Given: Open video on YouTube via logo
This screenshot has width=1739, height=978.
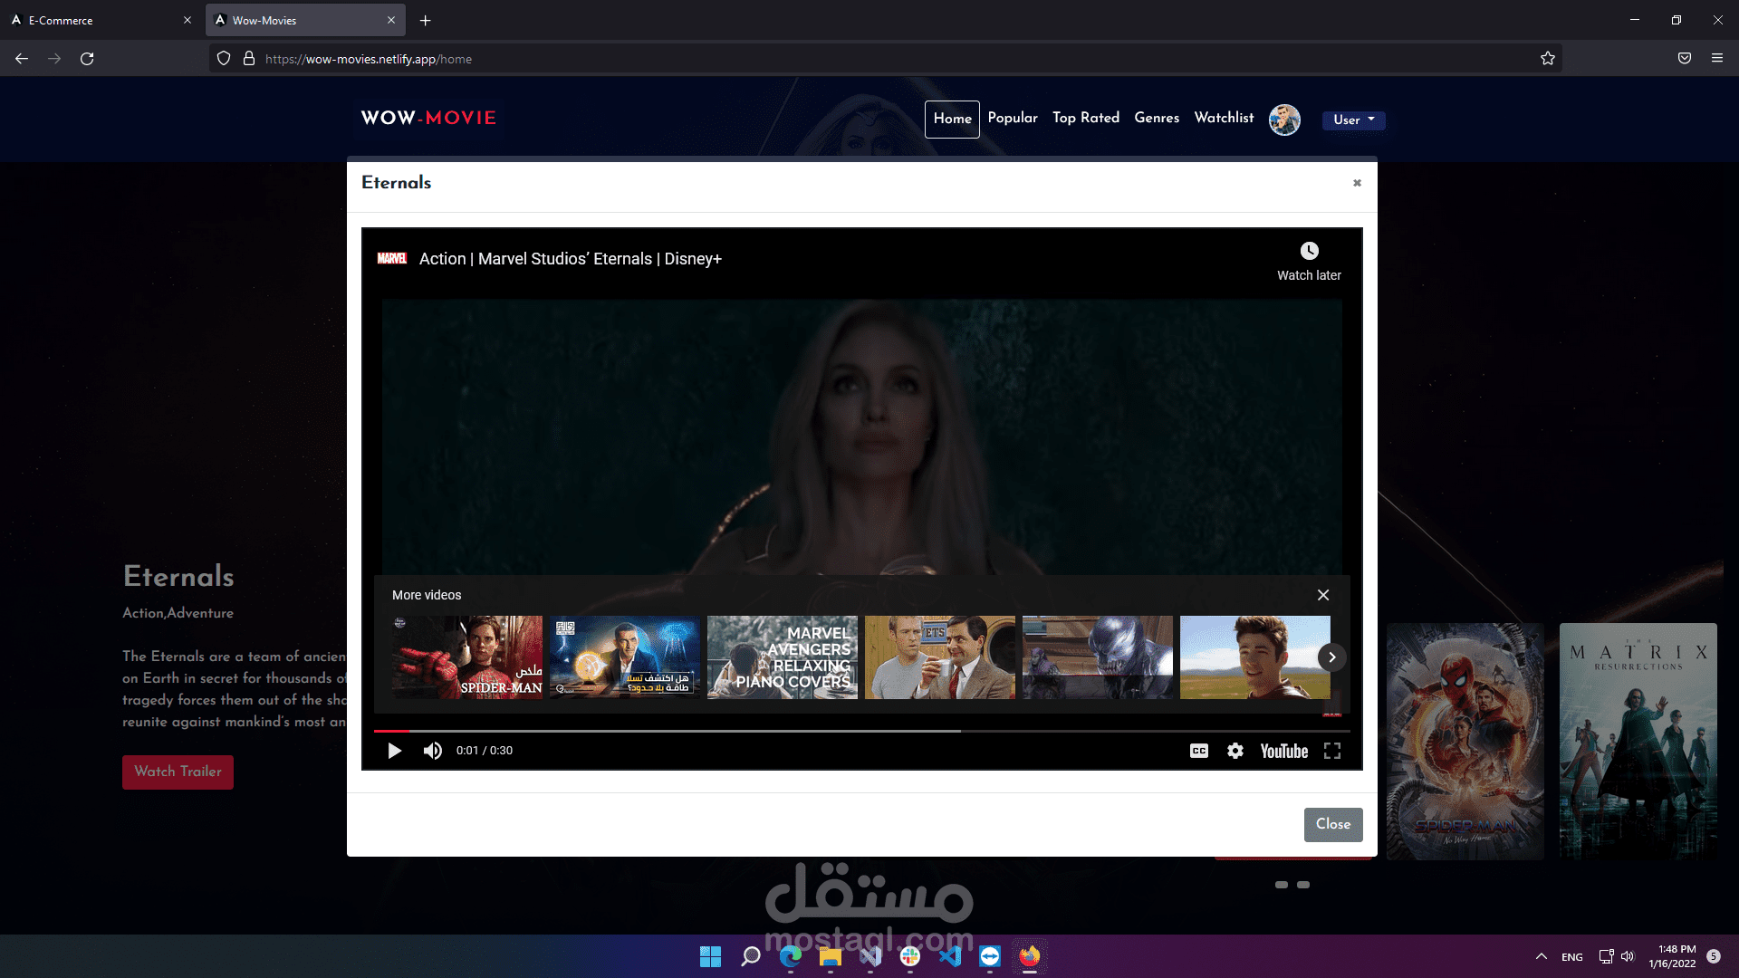Looking at the screenshot, I should click(x=1283, y=751).
